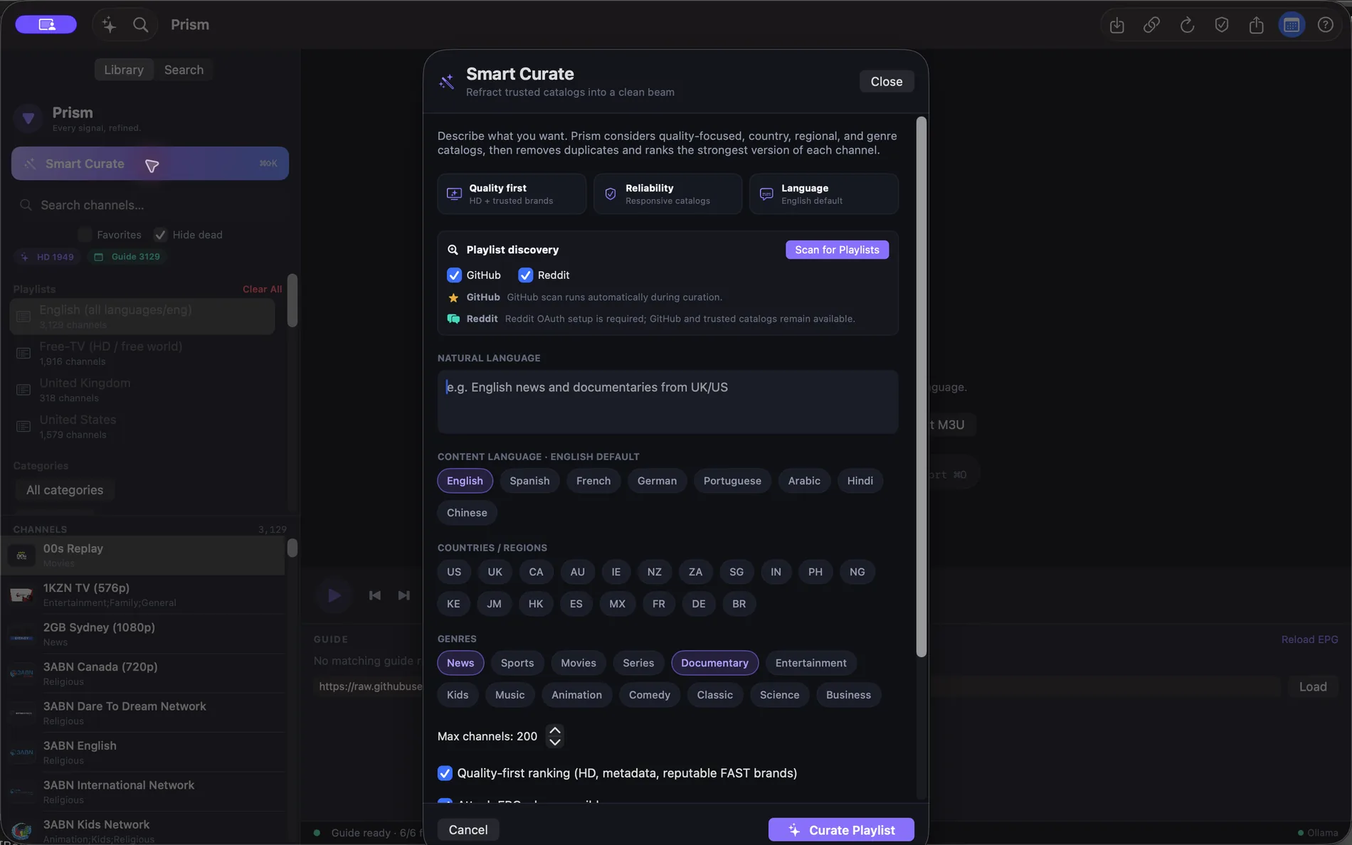Click the playlists panel scrollbar
The image size is (1352, 845).
[x=292, y=301]
